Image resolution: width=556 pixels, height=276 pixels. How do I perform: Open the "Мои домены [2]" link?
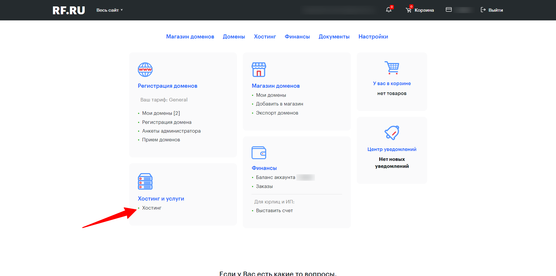point(161,113)
